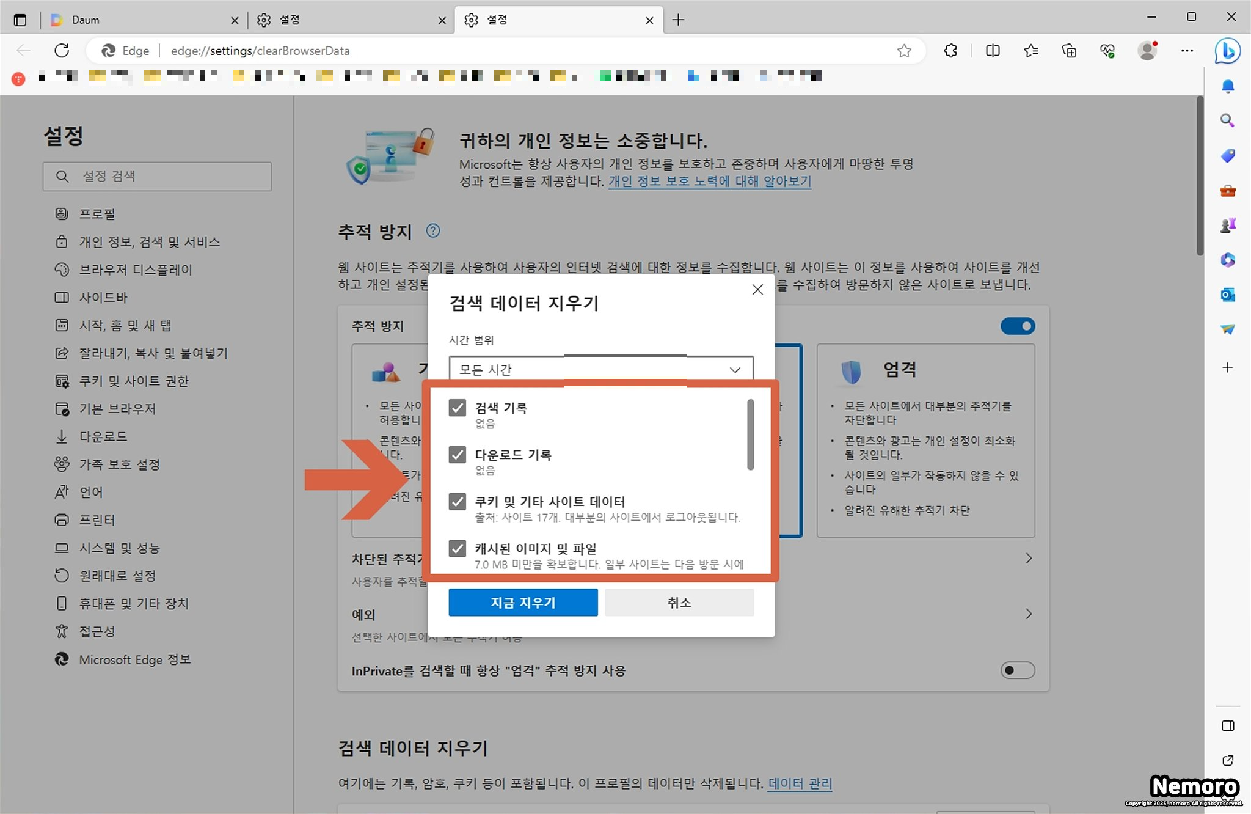This screenshot has width=1251, height=814.
Task: Select 쿠키 및 사이트 권한 in settings menu
Action: (x=134, y=381)
